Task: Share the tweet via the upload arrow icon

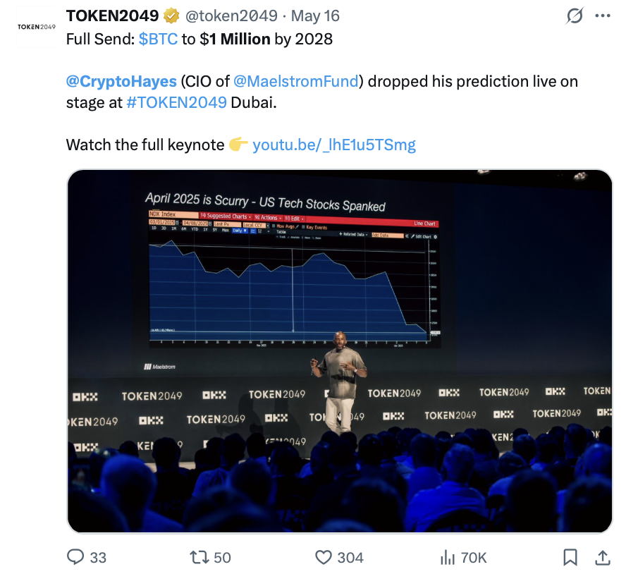Action: [x=602, y=557]
